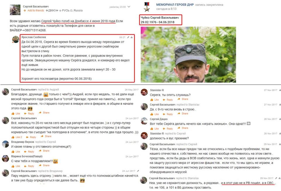
Task: Open МЕМОРИАЛ ГЕРОЕВ ДНР group page
Action: pyautogui.click(x=175, y=5)
